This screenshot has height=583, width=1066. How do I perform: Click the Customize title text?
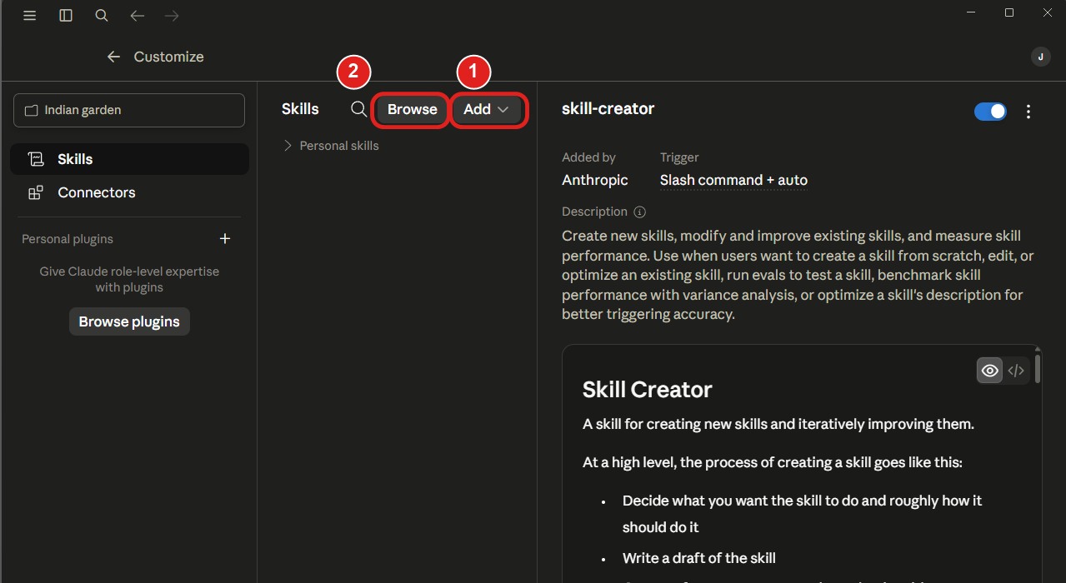pos(168,57)
